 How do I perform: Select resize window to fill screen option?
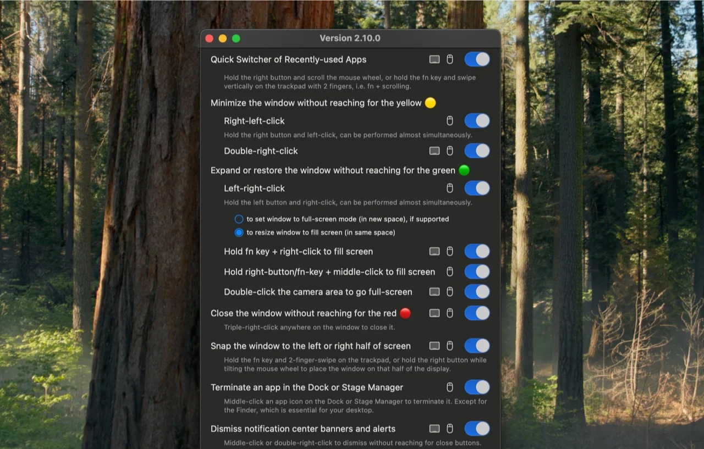point(239,232)
